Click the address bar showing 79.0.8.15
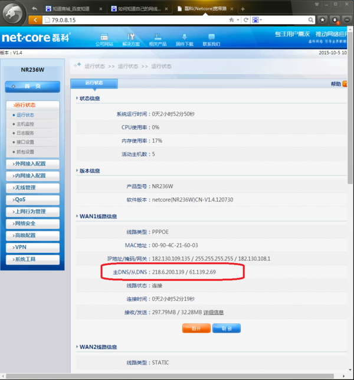The image size is (354, 380). click(x=136, y=20)
